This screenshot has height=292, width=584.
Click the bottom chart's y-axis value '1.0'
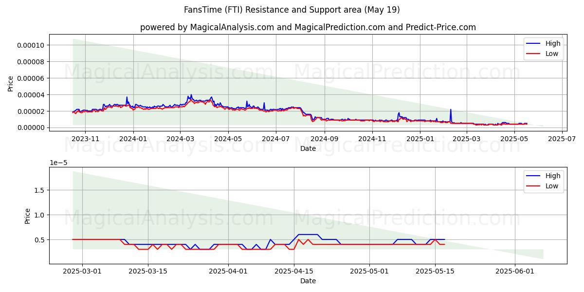[40, 215]
